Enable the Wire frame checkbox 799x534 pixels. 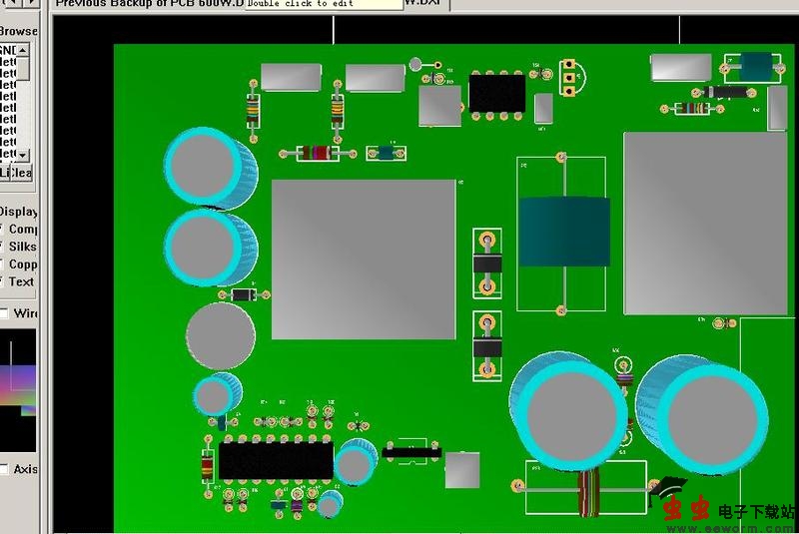(4, 313)
